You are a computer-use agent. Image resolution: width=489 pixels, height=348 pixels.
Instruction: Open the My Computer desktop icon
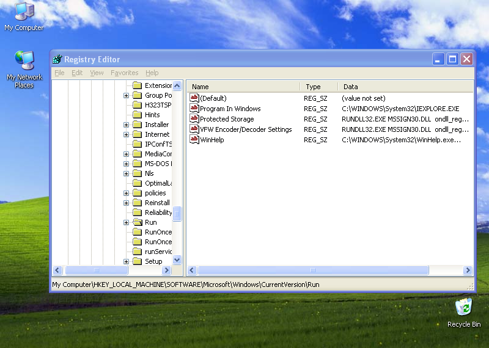tap(24, 16)
